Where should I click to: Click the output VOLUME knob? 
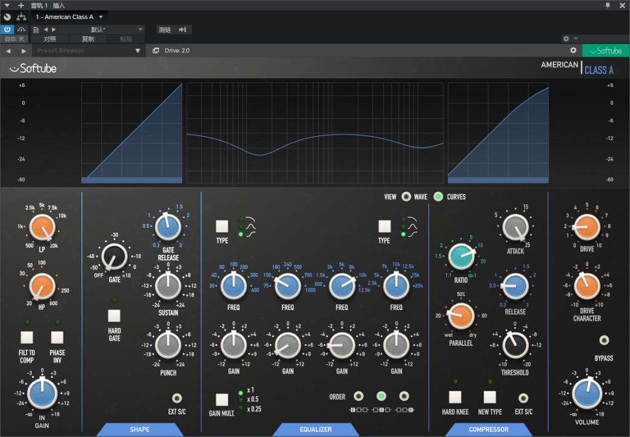(586, 393)
